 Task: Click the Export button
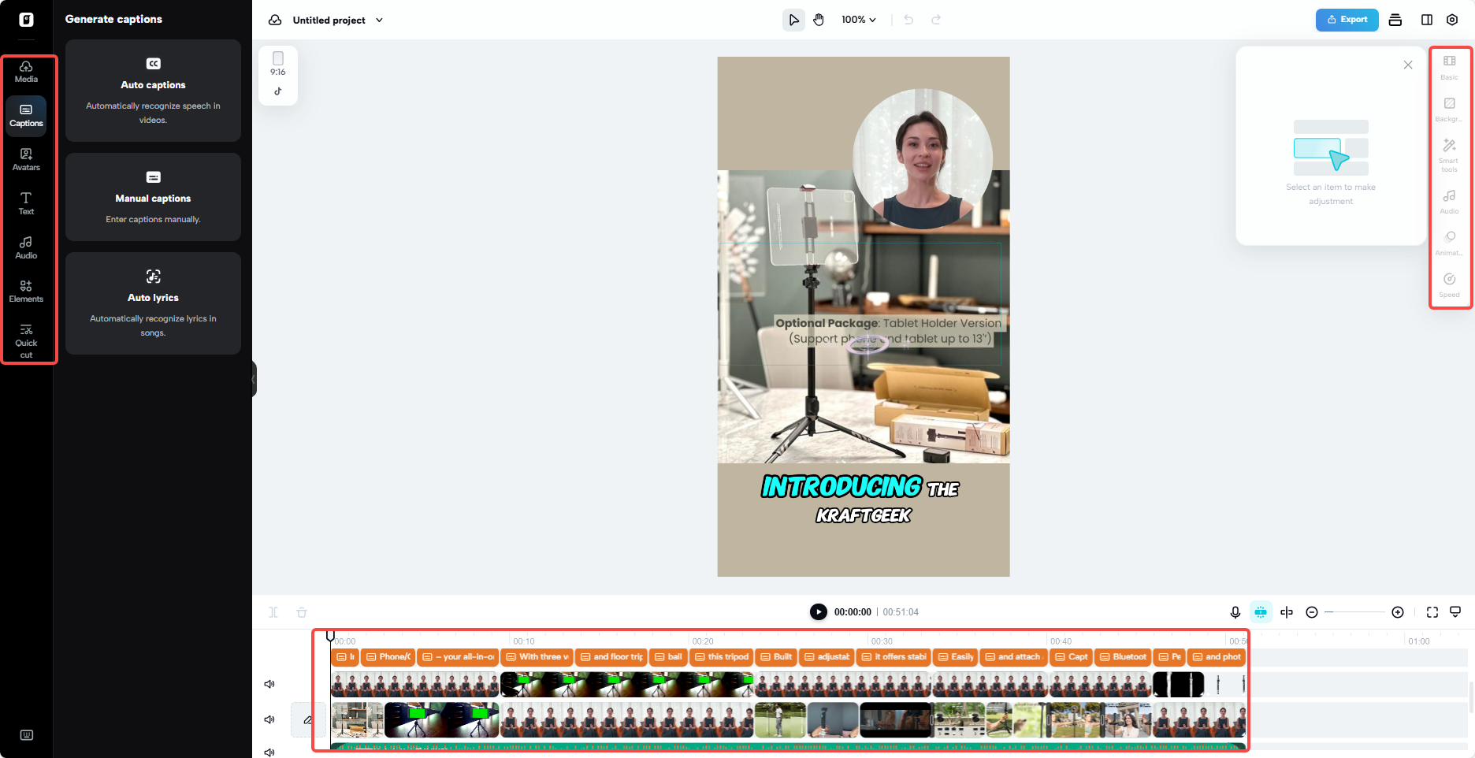coord(1347,20)
